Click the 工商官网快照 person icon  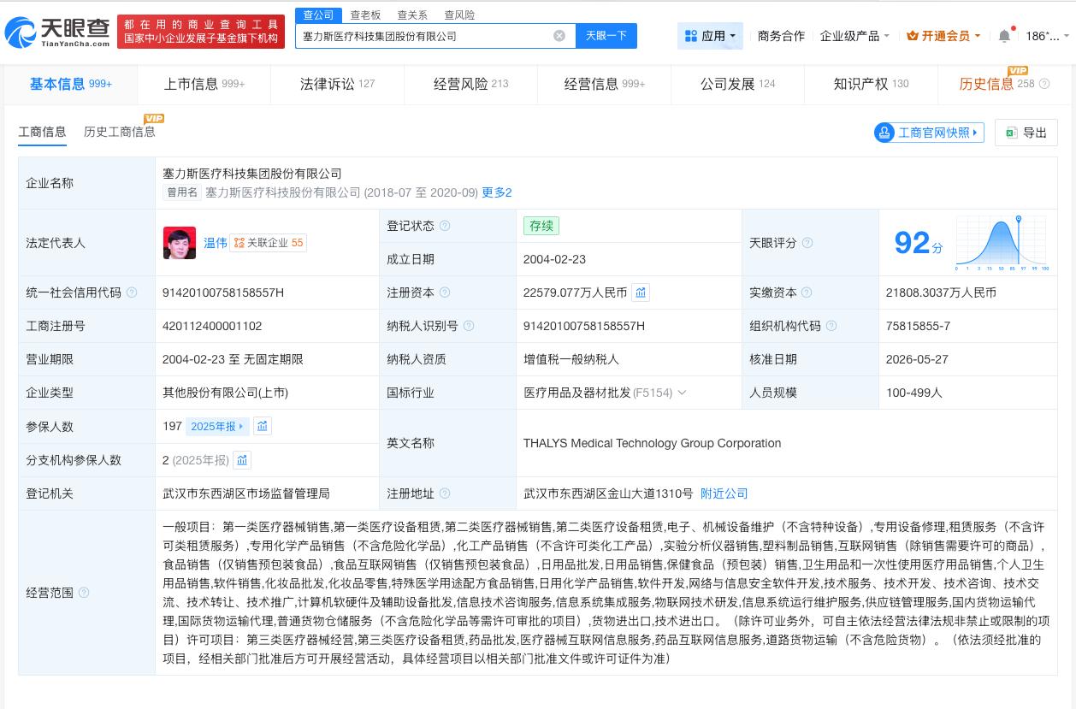point(884,133)
